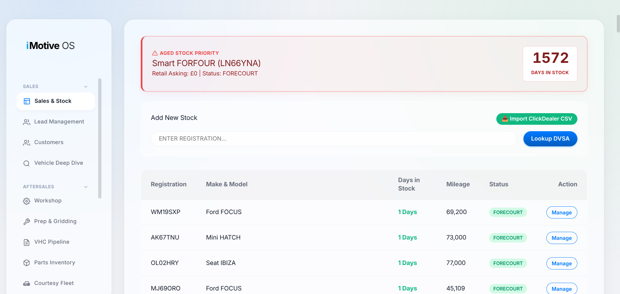Go to Customers page

[x=56, y=142]
